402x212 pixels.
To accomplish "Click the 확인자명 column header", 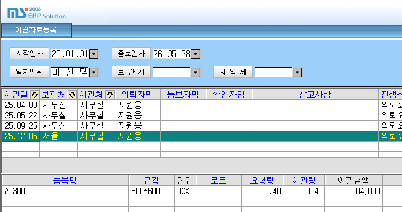I will pos(229,95).
